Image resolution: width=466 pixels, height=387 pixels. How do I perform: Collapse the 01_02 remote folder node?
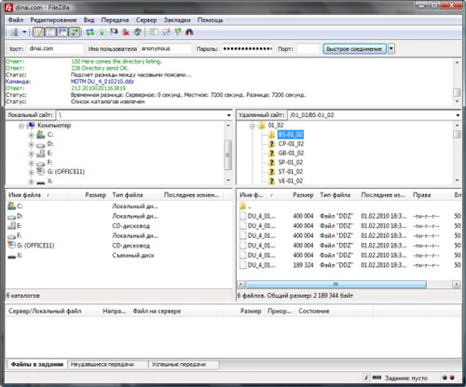tap(253, 126)
